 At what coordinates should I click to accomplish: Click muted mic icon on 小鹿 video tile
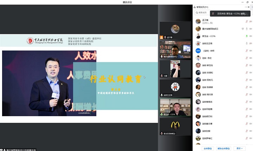point(162,76)
